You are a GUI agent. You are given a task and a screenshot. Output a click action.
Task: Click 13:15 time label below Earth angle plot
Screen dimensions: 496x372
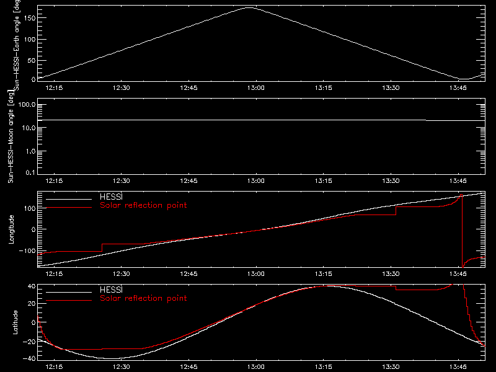[323, 88]
